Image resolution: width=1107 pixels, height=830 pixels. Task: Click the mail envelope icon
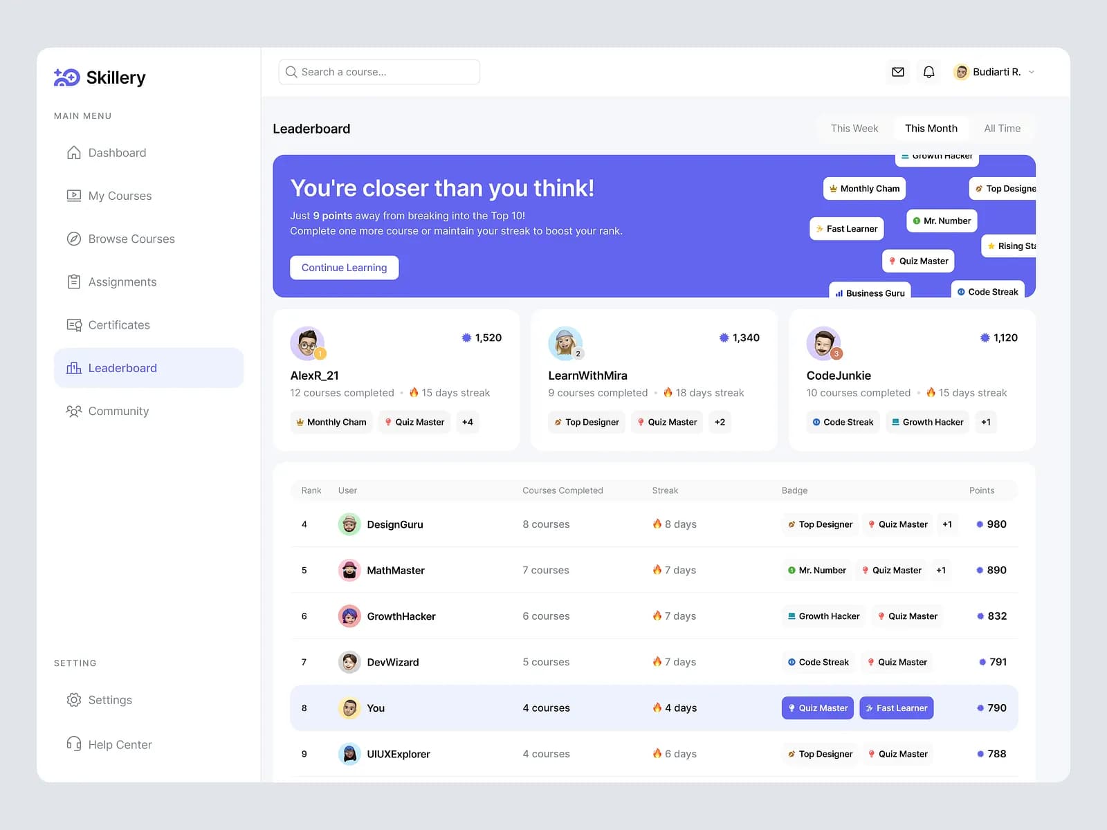pyautogui.click(x=897, y=72)
